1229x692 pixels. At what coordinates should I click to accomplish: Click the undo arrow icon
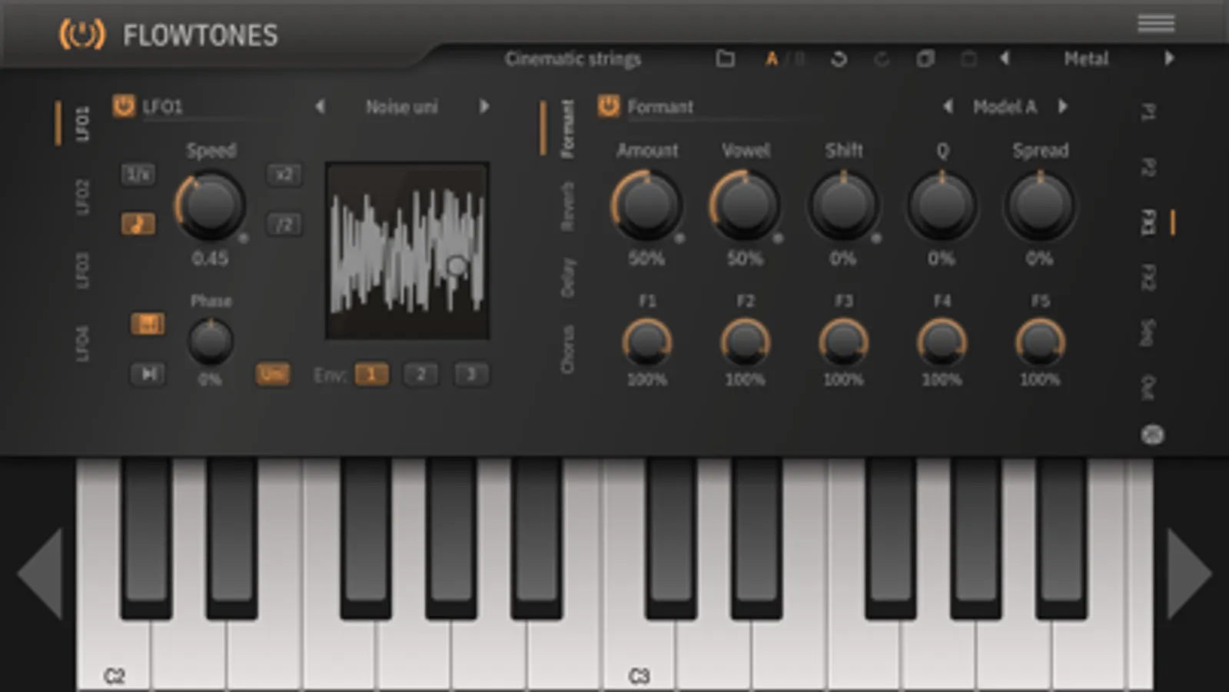(x=839, y=58)
